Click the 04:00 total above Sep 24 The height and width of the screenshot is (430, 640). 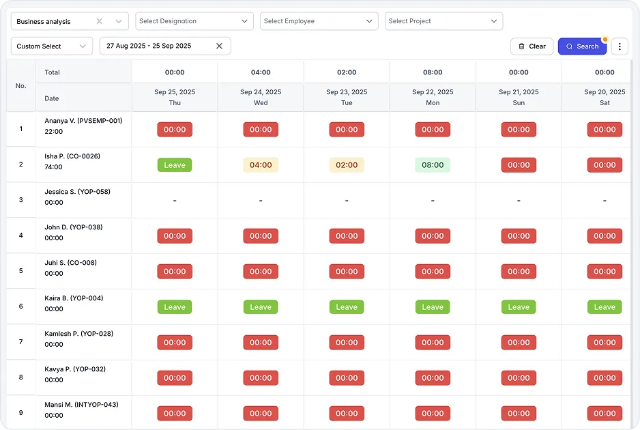pos(261,72)
